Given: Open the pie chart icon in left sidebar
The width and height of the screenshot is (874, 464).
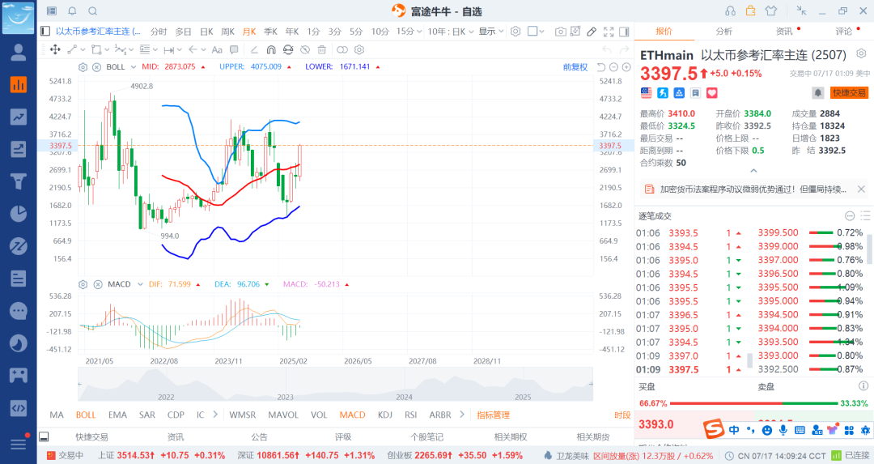Looking at the screenshot, I should tap(19, 214).
